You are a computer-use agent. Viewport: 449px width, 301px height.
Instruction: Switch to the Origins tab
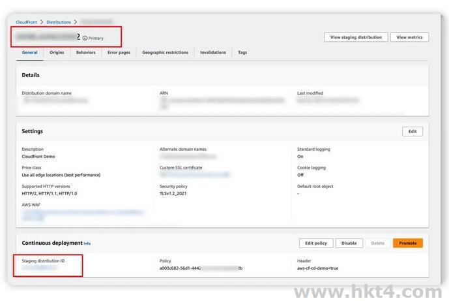[57, 52]
